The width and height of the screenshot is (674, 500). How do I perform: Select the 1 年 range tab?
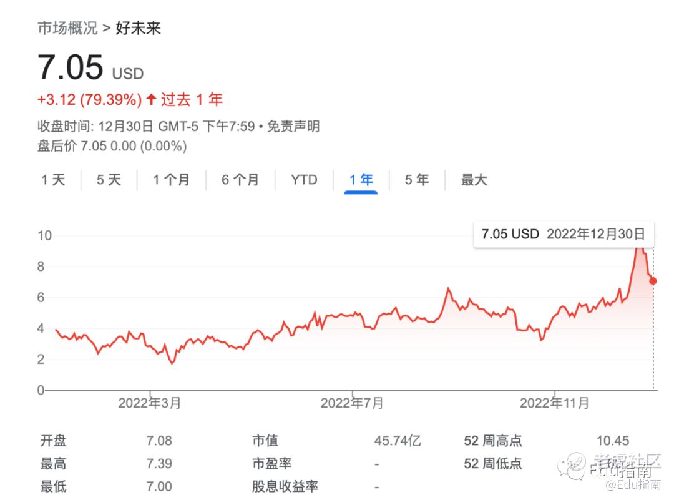(x=361, y=180)
